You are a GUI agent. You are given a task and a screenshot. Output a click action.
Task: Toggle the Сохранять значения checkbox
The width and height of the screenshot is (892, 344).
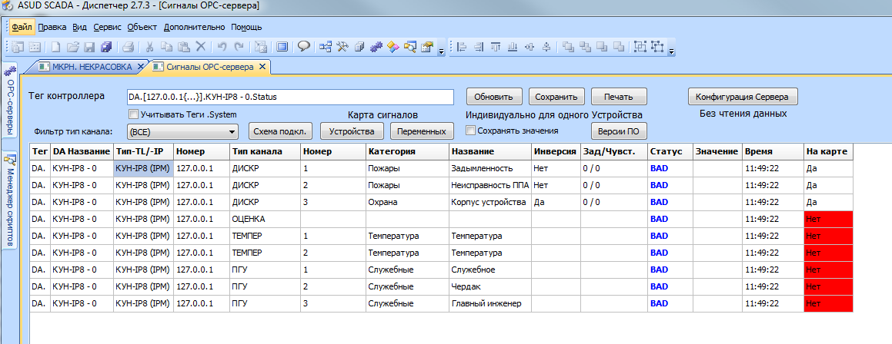471,130
